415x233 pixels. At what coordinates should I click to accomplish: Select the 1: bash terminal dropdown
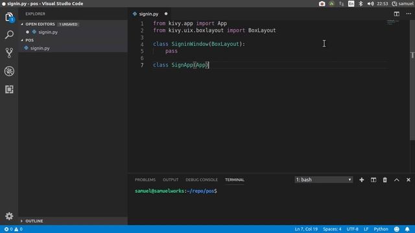click(x=324, y=180)
